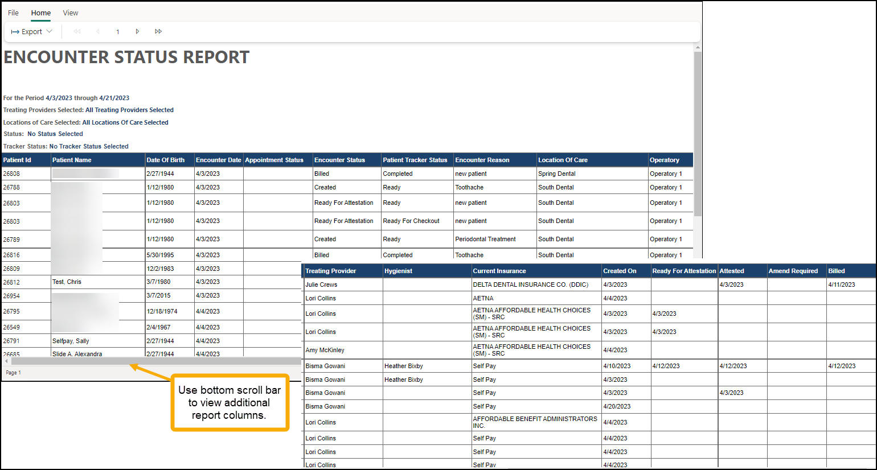Click birth date 12/18/1974
This screenshot has height=470, width=877.
pos(162,311)
